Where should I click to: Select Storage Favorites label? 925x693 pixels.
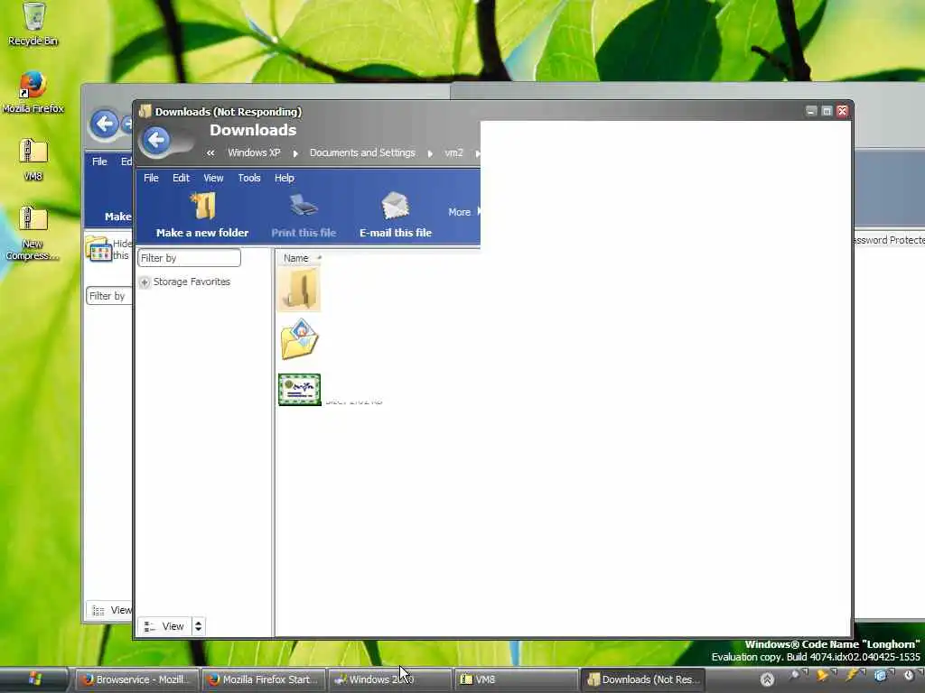pos(192,282)
